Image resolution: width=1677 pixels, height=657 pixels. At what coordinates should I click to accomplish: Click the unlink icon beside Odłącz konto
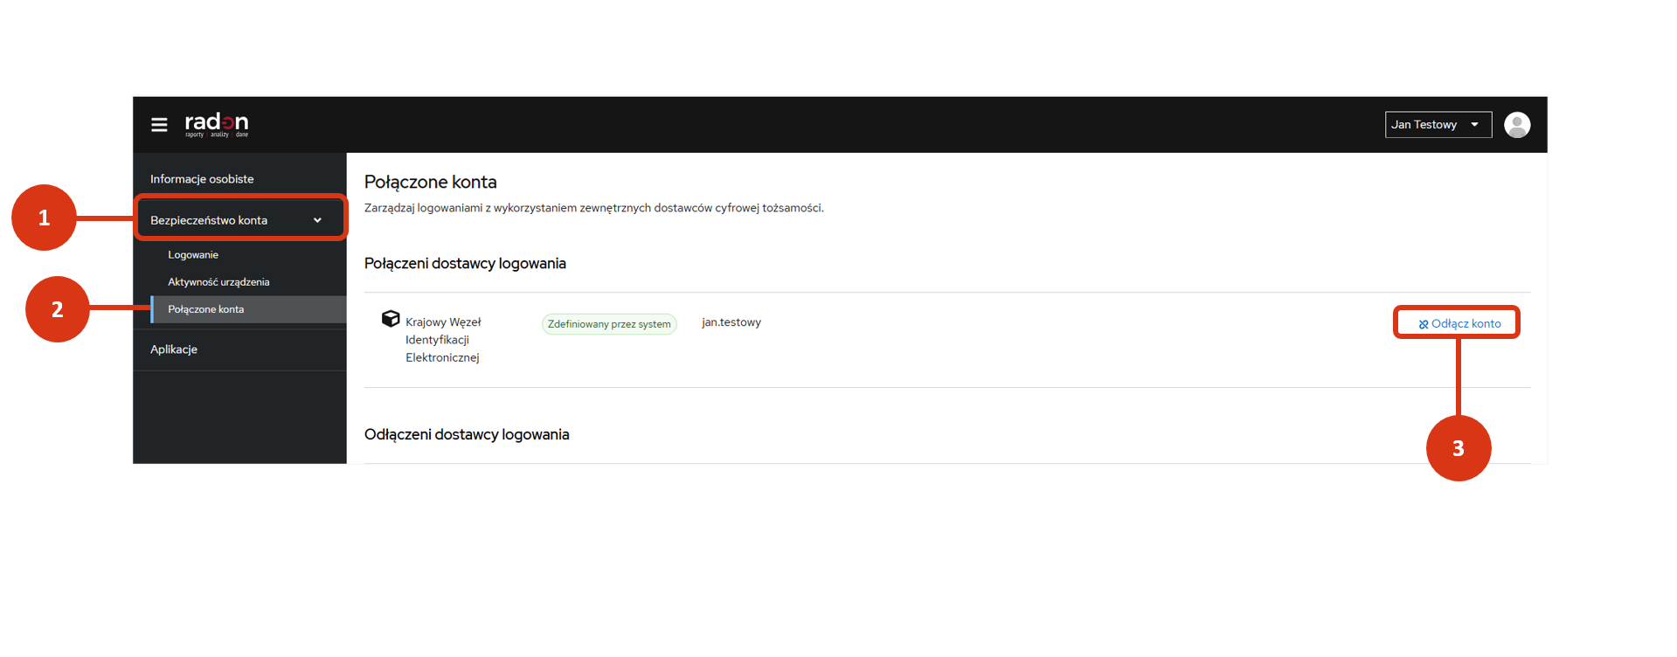(1423, 324)
